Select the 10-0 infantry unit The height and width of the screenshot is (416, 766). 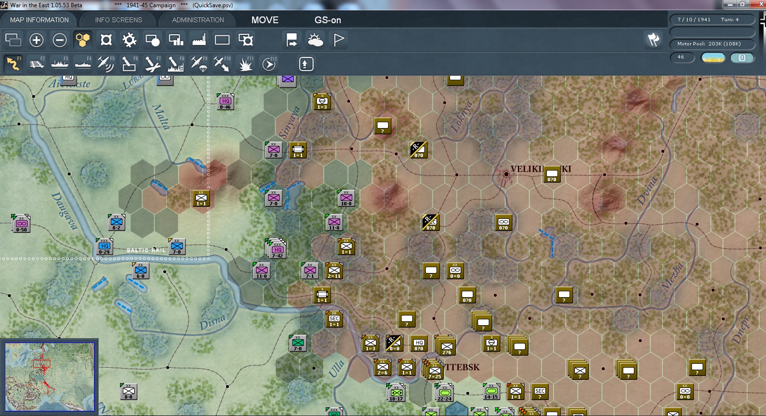click(346, 198)
